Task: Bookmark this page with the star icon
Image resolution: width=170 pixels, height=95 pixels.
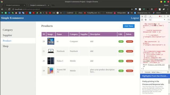Action: click(132, 9)
